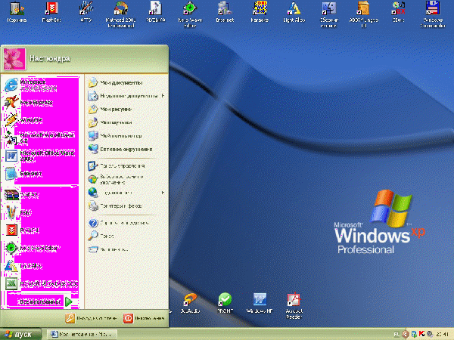Open Мои рисунки folder
The image size is (454, 340).
pyautogui.click(x=126, y=109)
